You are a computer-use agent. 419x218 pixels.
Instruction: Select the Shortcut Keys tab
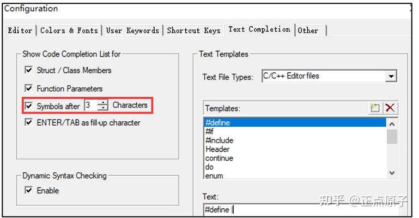pyautogui.click(x=193, y=30)
